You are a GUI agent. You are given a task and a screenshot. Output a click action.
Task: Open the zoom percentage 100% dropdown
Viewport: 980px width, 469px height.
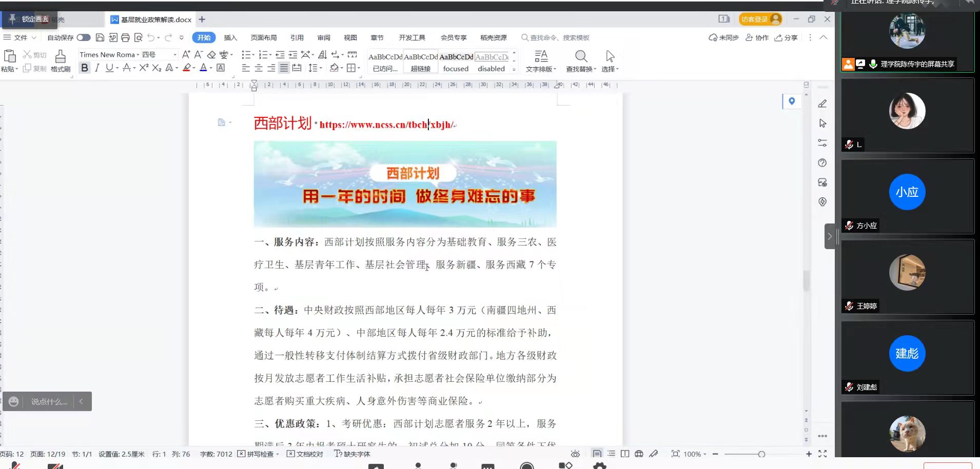pos(695,454)
